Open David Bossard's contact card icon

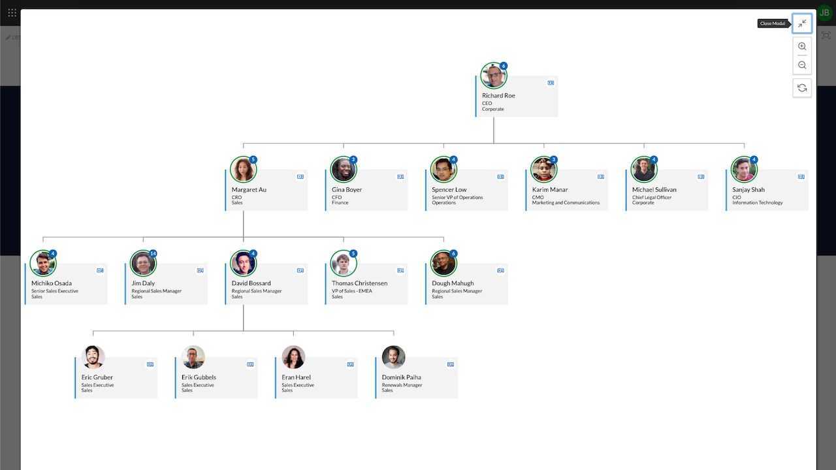point(300,270)
